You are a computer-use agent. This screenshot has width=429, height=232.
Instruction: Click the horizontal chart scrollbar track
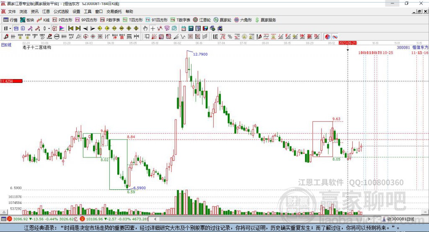pyautogui.click(x=262, y=219)
